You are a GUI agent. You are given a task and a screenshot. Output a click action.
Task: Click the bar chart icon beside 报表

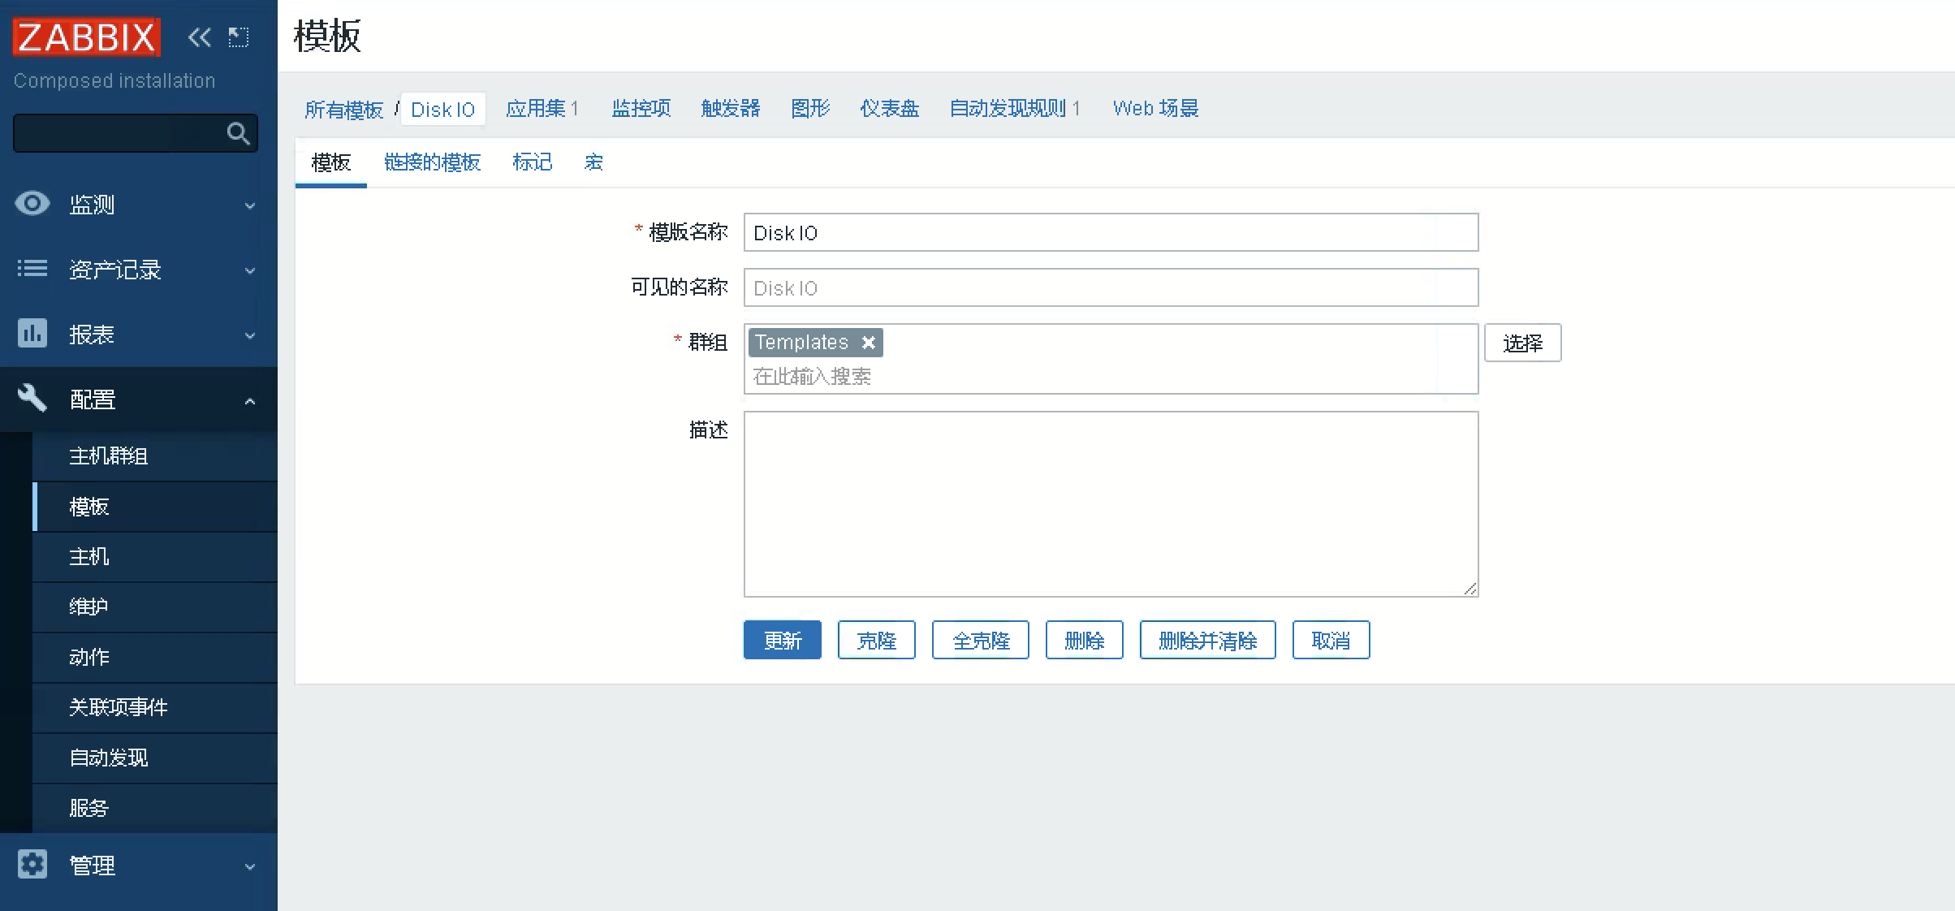click(x=32, y=334)
